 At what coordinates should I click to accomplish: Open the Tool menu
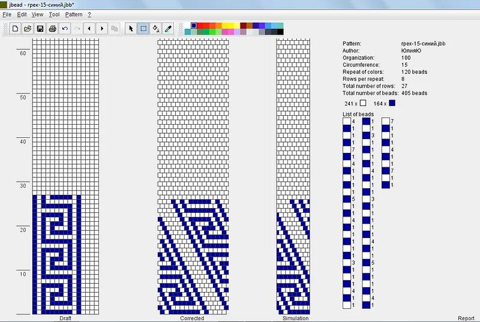[54, 14]
